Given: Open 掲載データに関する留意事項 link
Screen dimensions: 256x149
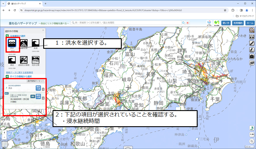Looking at the screenshot, I should [x=20, y=72].
